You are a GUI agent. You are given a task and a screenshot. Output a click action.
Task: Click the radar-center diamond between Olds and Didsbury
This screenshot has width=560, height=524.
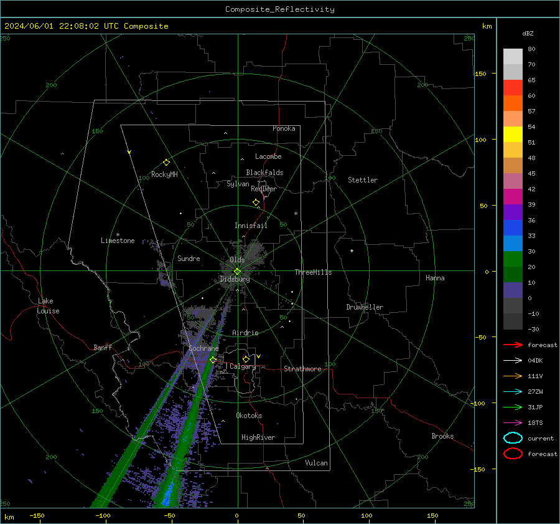coord(238,272)
